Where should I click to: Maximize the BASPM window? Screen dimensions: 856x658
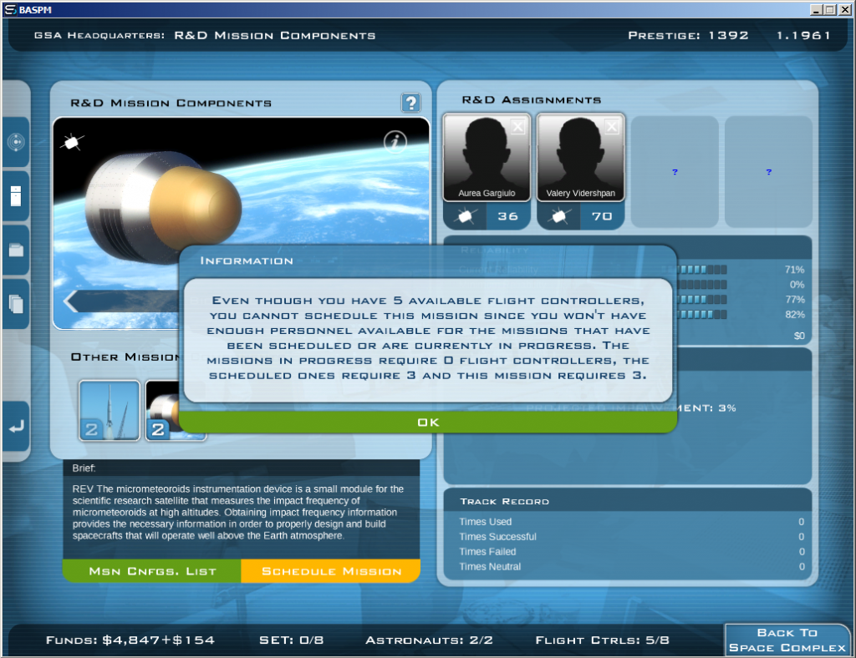830,10
